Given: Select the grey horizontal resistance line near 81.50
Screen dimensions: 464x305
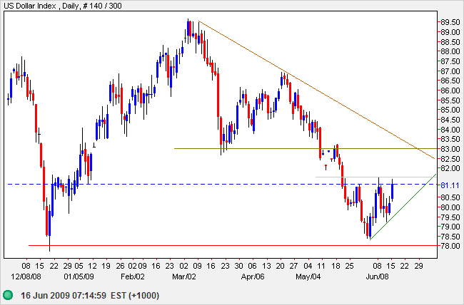Looking at the screenshot, I should [376, 177].
